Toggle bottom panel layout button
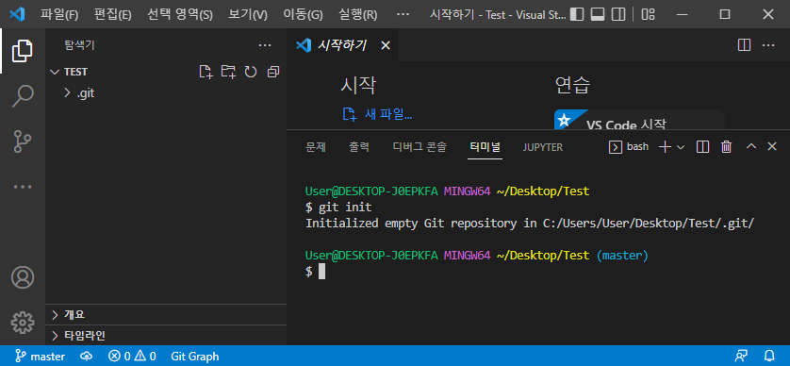Image resolution: width=790 pixels, height=366 pixels. point(598,14)
